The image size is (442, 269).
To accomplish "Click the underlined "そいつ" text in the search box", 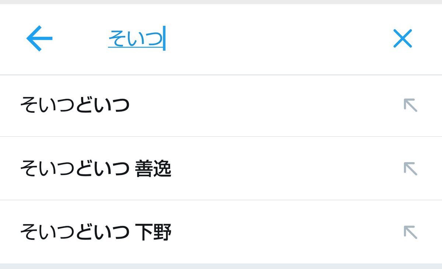I will [136, 39].
